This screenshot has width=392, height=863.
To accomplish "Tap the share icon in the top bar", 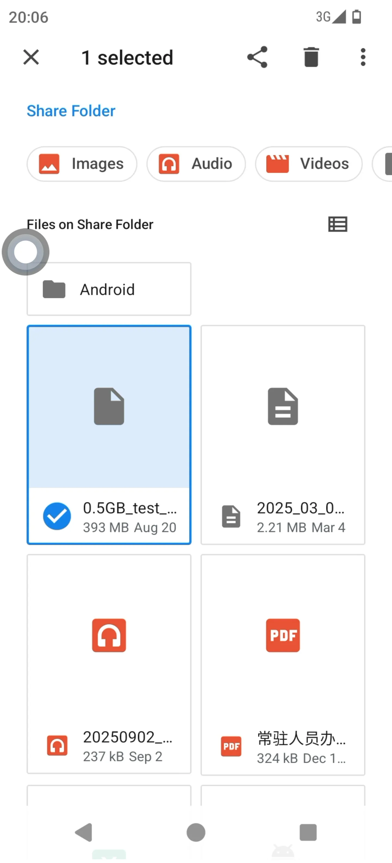I will click(x=257, y=57).
